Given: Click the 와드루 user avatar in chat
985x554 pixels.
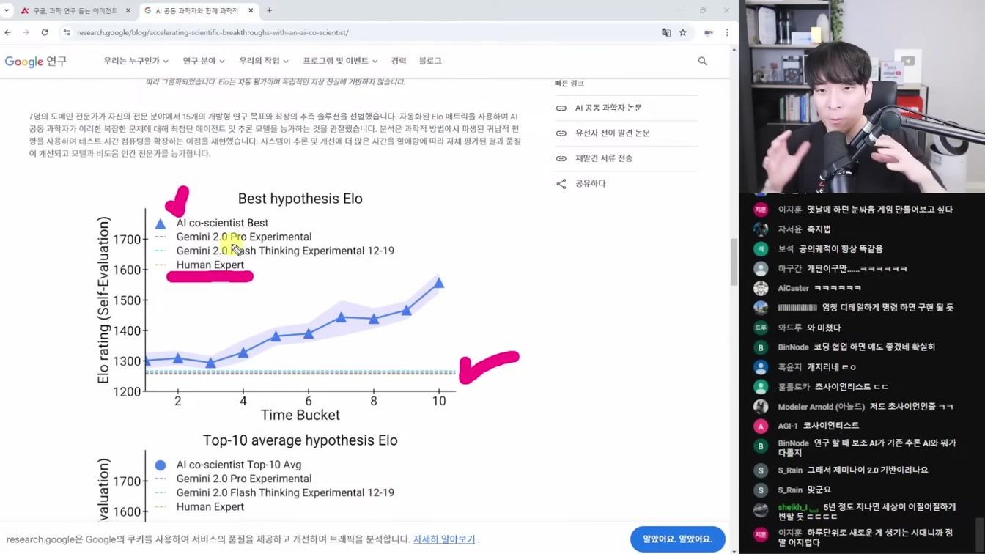Looking at the screenshot, I should tap(761, 328).
